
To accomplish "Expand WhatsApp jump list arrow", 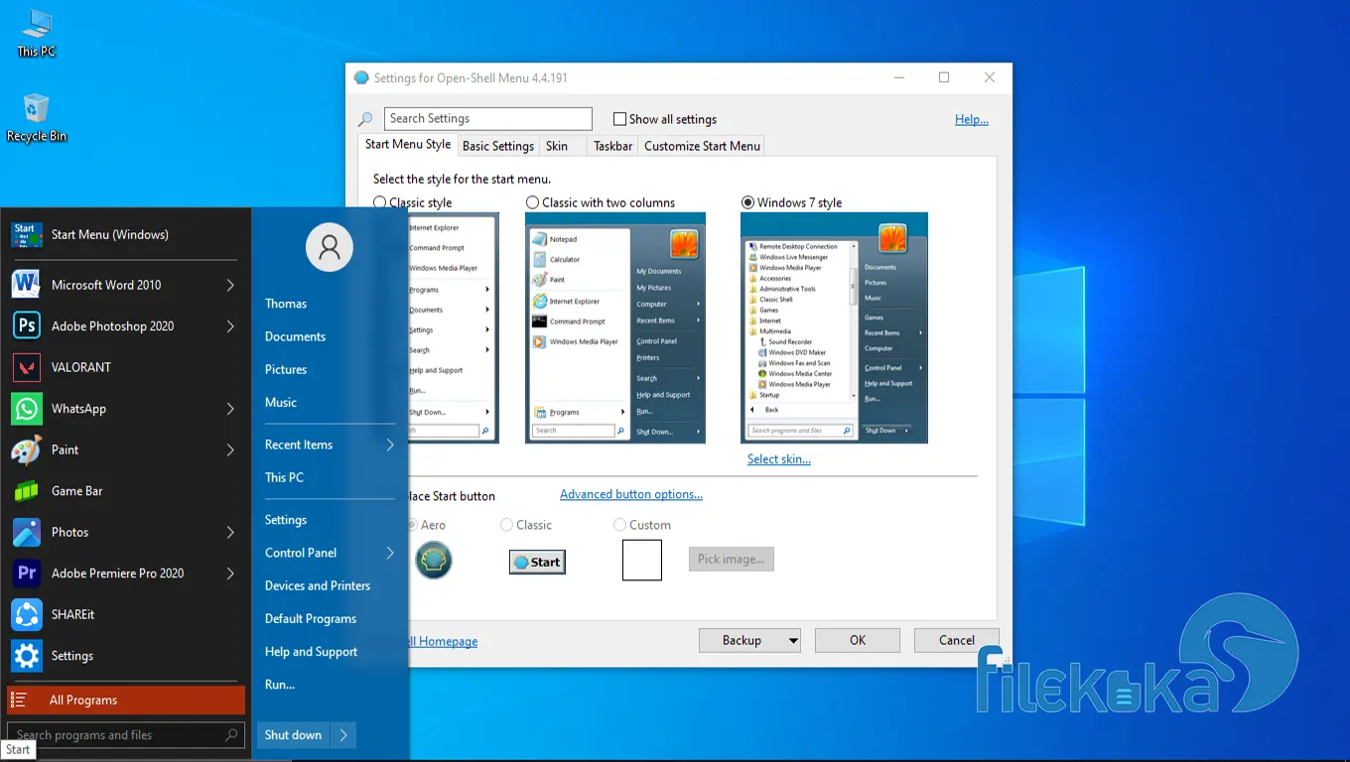I will 230,409.
